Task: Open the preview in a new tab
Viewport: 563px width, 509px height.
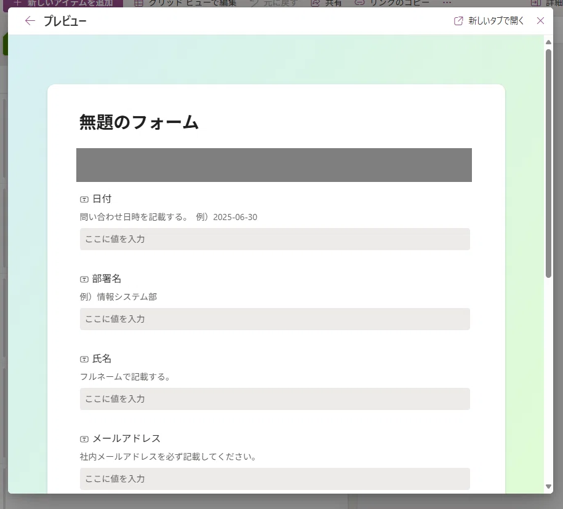Action: (x=489, y=21)
